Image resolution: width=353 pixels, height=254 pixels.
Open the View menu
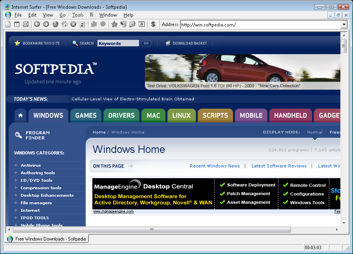(x=48, y=15)
